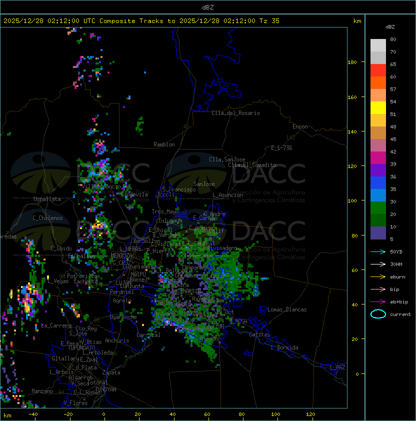Click the Villavicencio place label
Viewport: 416px width, 421px height.
101,186
